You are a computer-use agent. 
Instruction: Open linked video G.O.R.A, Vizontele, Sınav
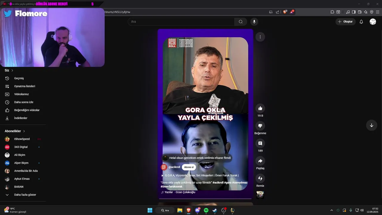click(200, 176)
